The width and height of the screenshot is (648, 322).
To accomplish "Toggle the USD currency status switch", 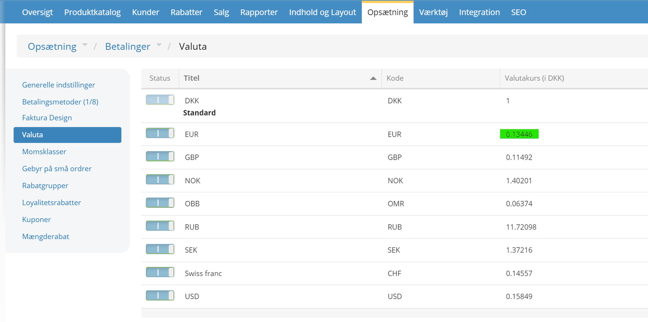I will (x=160, y=296).
